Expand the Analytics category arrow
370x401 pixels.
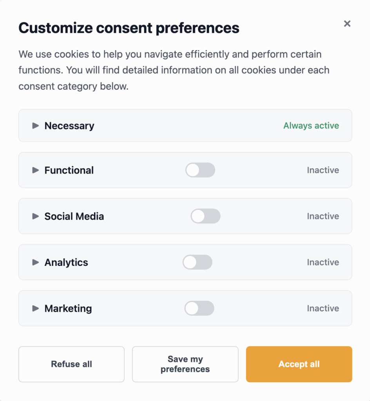tap(36, 262)
